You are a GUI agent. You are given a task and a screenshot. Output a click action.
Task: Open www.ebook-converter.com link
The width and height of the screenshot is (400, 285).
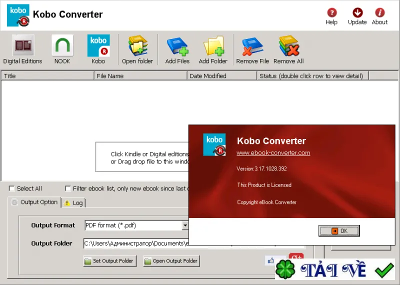point(273,153)
